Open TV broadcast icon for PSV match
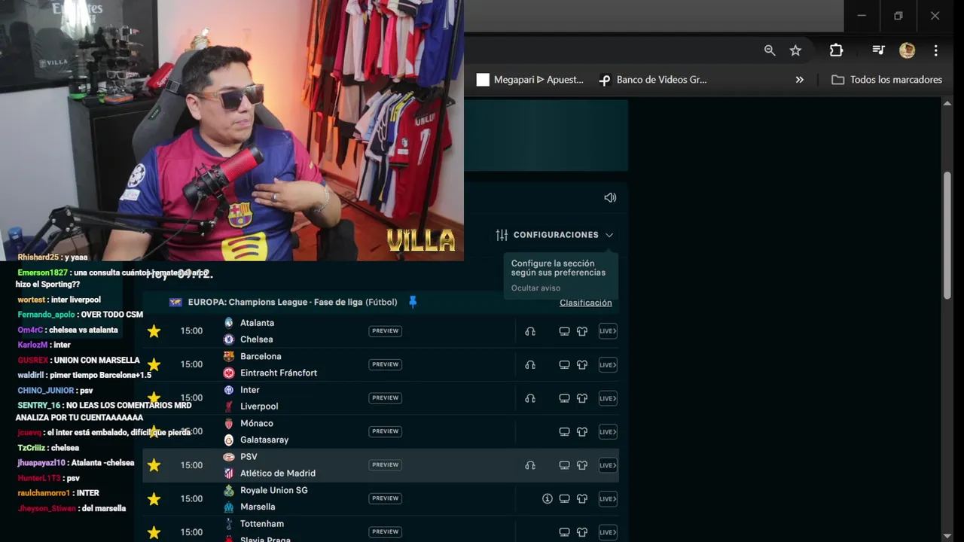Image resolution: width=964 pixels, height=542 pixels. (x=564, y=465)
